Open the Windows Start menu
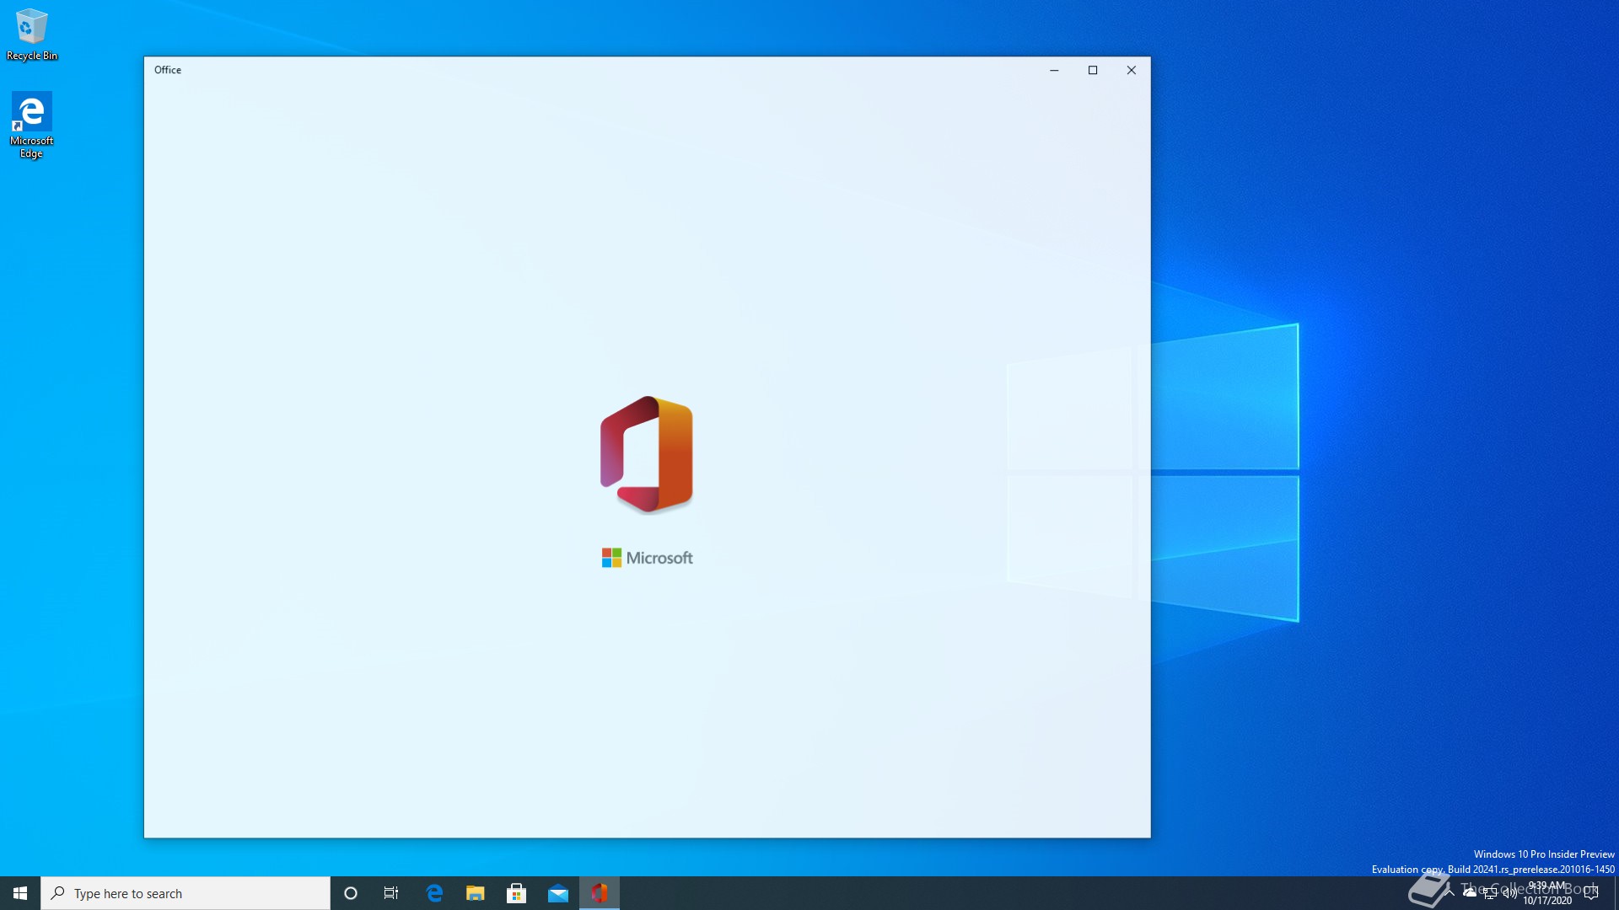 coord(20,893)
